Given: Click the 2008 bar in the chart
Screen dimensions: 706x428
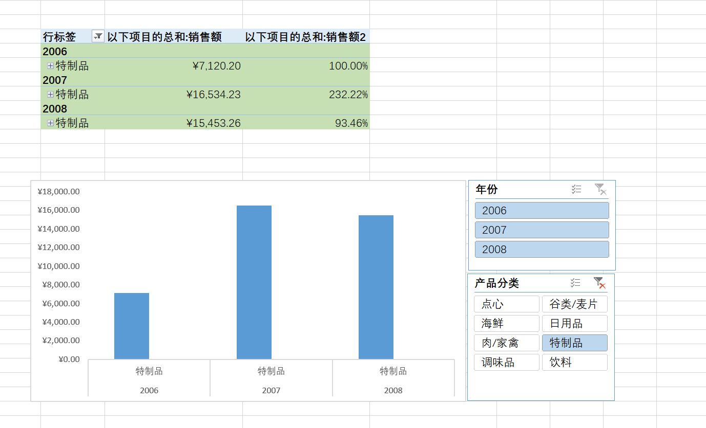Looking at the screenshot, I should click(376, 287).
